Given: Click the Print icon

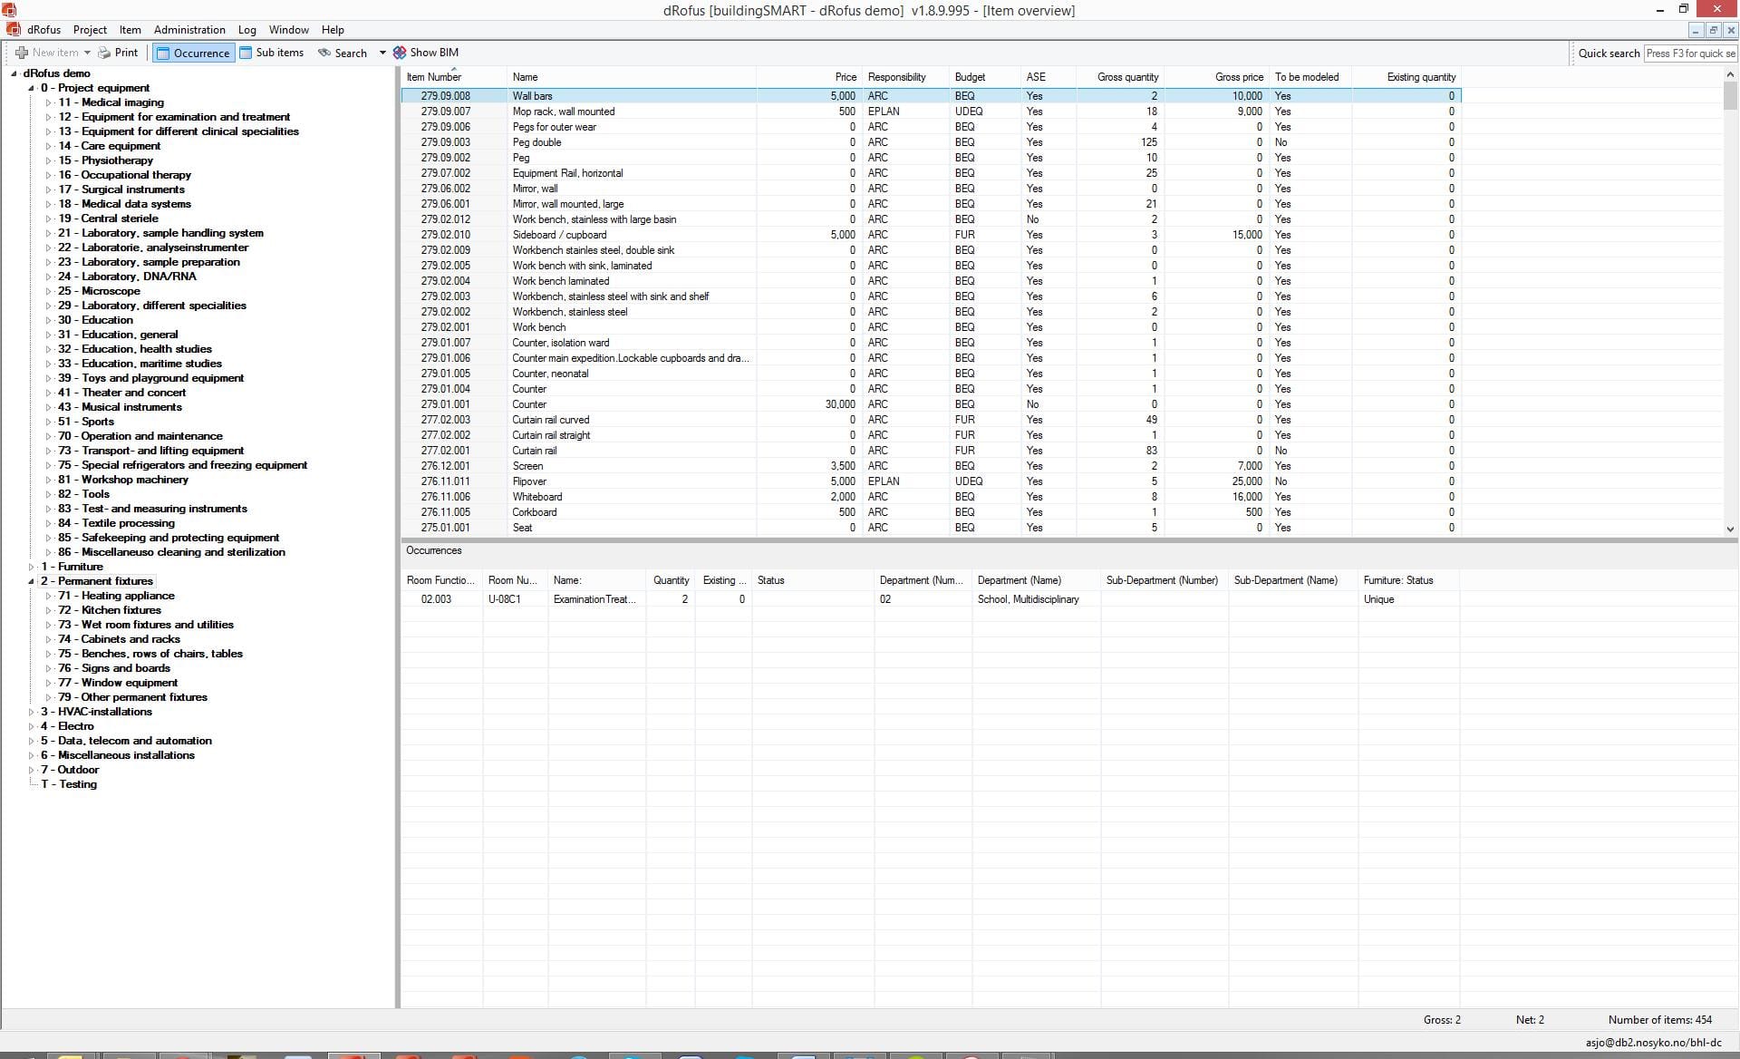Looking at the screenshot, I should pos(102,52).
